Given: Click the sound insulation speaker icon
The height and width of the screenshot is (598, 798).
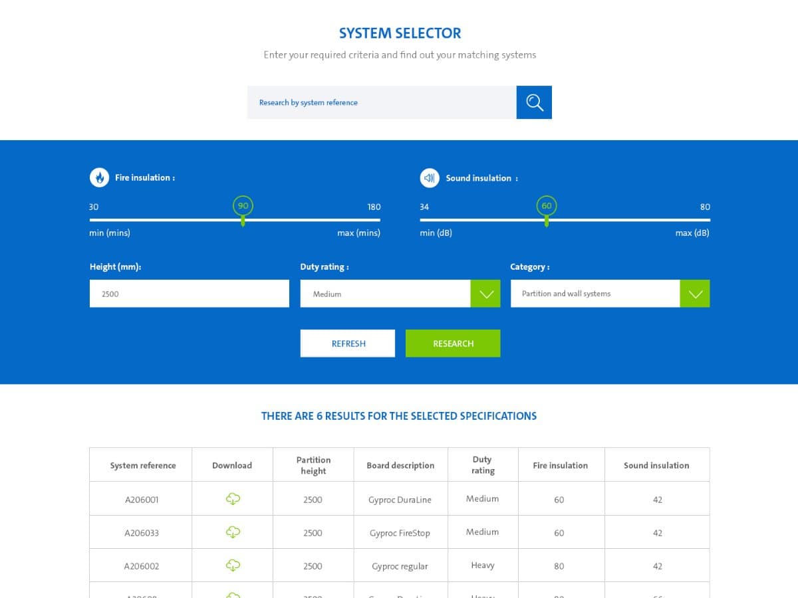Looking at the screenshot, I should [x=430, y=178].
